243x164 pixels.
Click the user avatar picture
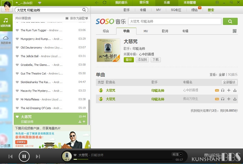click(7, 6)
